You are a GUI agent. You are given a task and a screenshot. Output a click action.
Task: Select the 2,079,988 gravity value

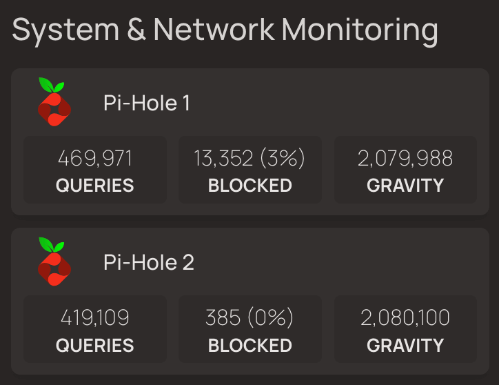(405, 159)
